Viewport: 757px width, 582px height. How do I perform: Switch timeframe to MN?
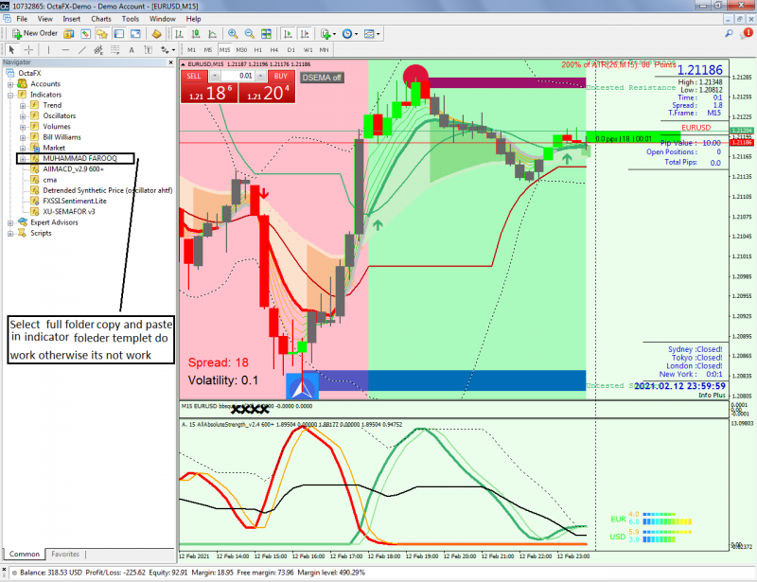[324, 50]
